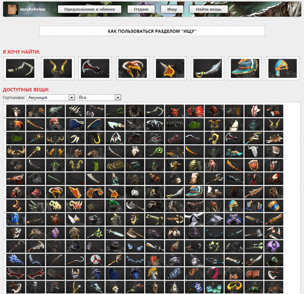
Task: Select the bone claw wanted item
Action: point(20,69)
